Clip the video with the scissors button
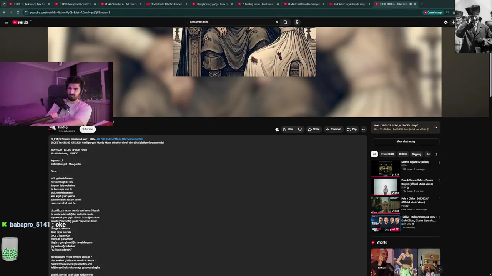 coord(352,129)
